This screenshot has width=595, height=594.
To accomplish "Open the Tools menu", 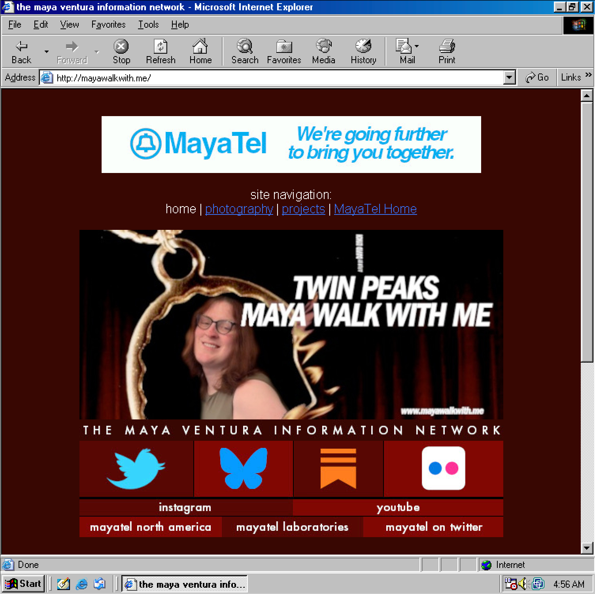I will [148, 24].
